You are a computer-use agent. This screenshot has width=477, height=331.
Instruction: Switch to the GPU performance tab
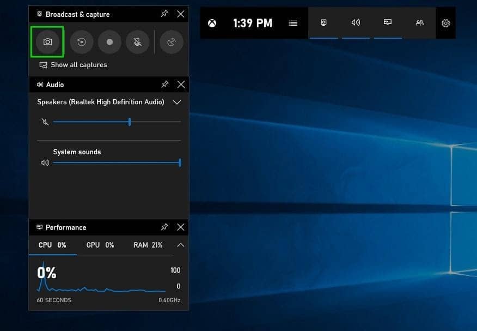point(100,245)
